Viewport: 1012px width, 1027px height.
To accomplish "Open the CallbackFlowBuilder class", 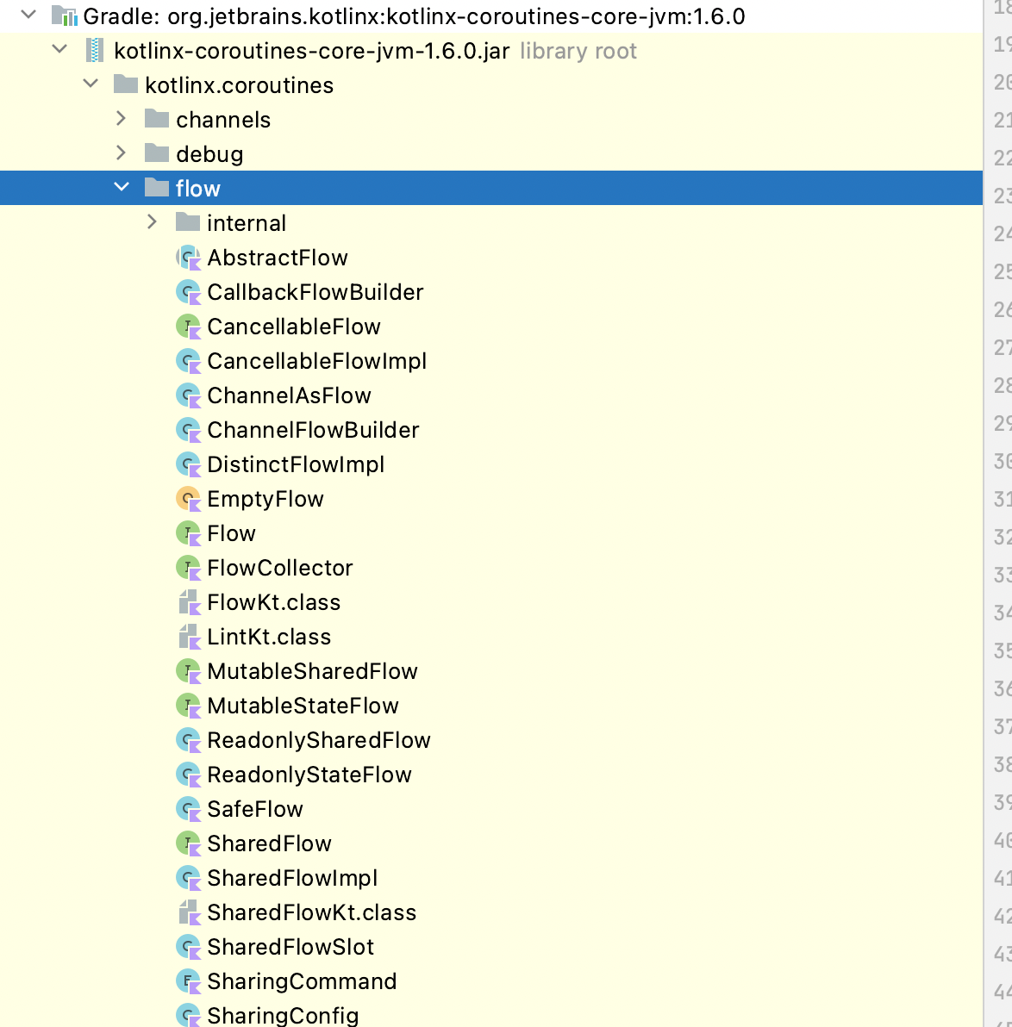I will pos(315,292).
